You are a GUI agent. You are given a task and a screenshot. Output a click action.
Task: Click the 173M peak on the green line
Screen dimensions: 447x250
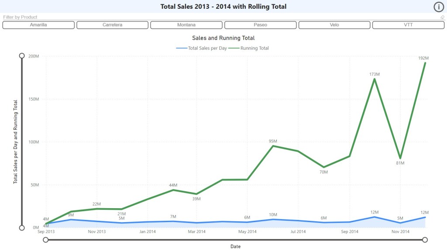375,79
